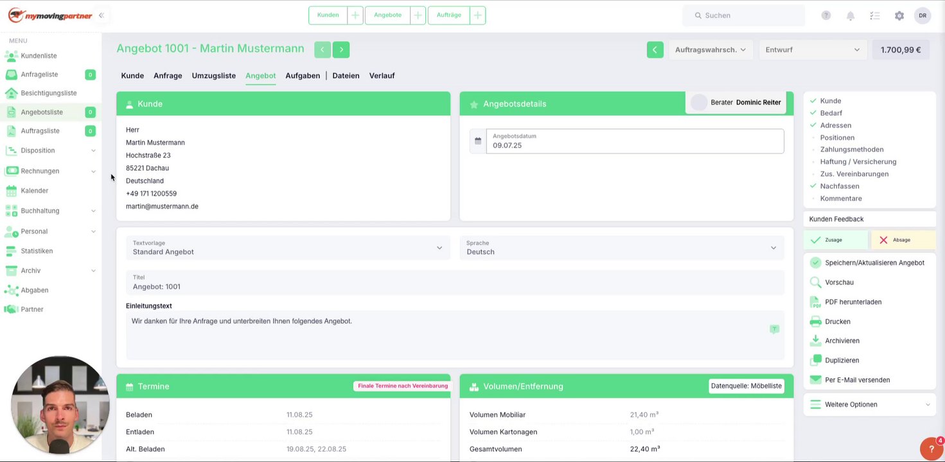Open Besichtigungsliste in sidebar

pos(50,93)
